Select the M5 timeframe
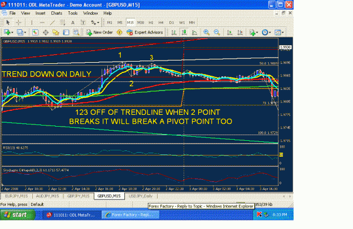 pyautogui.click(x=120, y=23)
